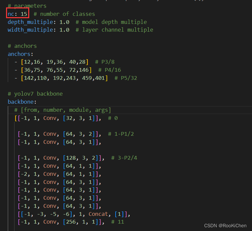Click the 'depth_multiple' key
This screenshot has width=252, height=231.
[30, 22]
